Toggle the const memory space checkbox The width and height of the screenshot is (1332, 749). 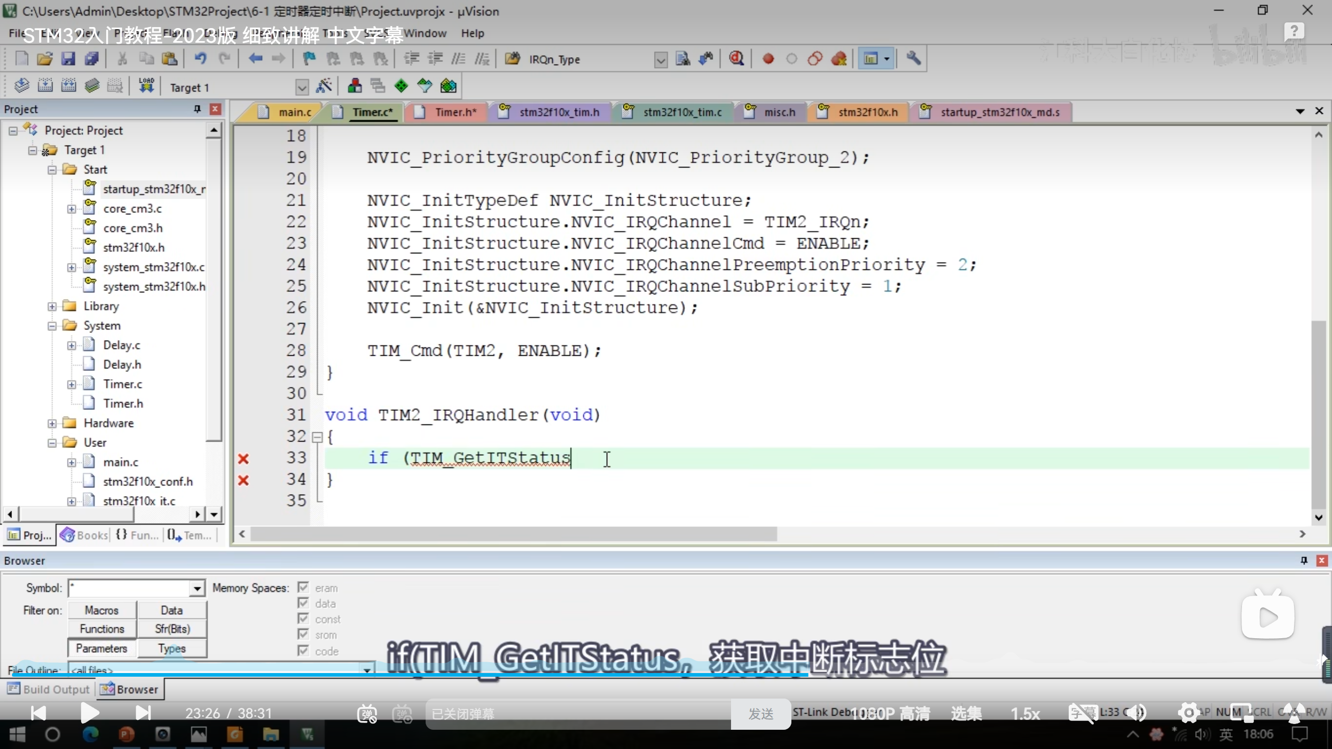(303, 619)
